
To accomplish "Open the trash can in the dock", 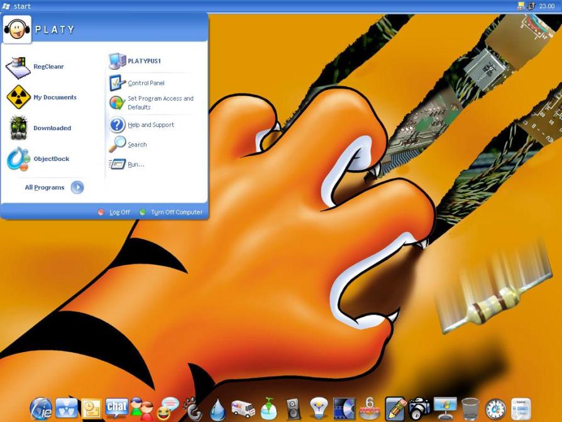I will [x=470, y=409].
